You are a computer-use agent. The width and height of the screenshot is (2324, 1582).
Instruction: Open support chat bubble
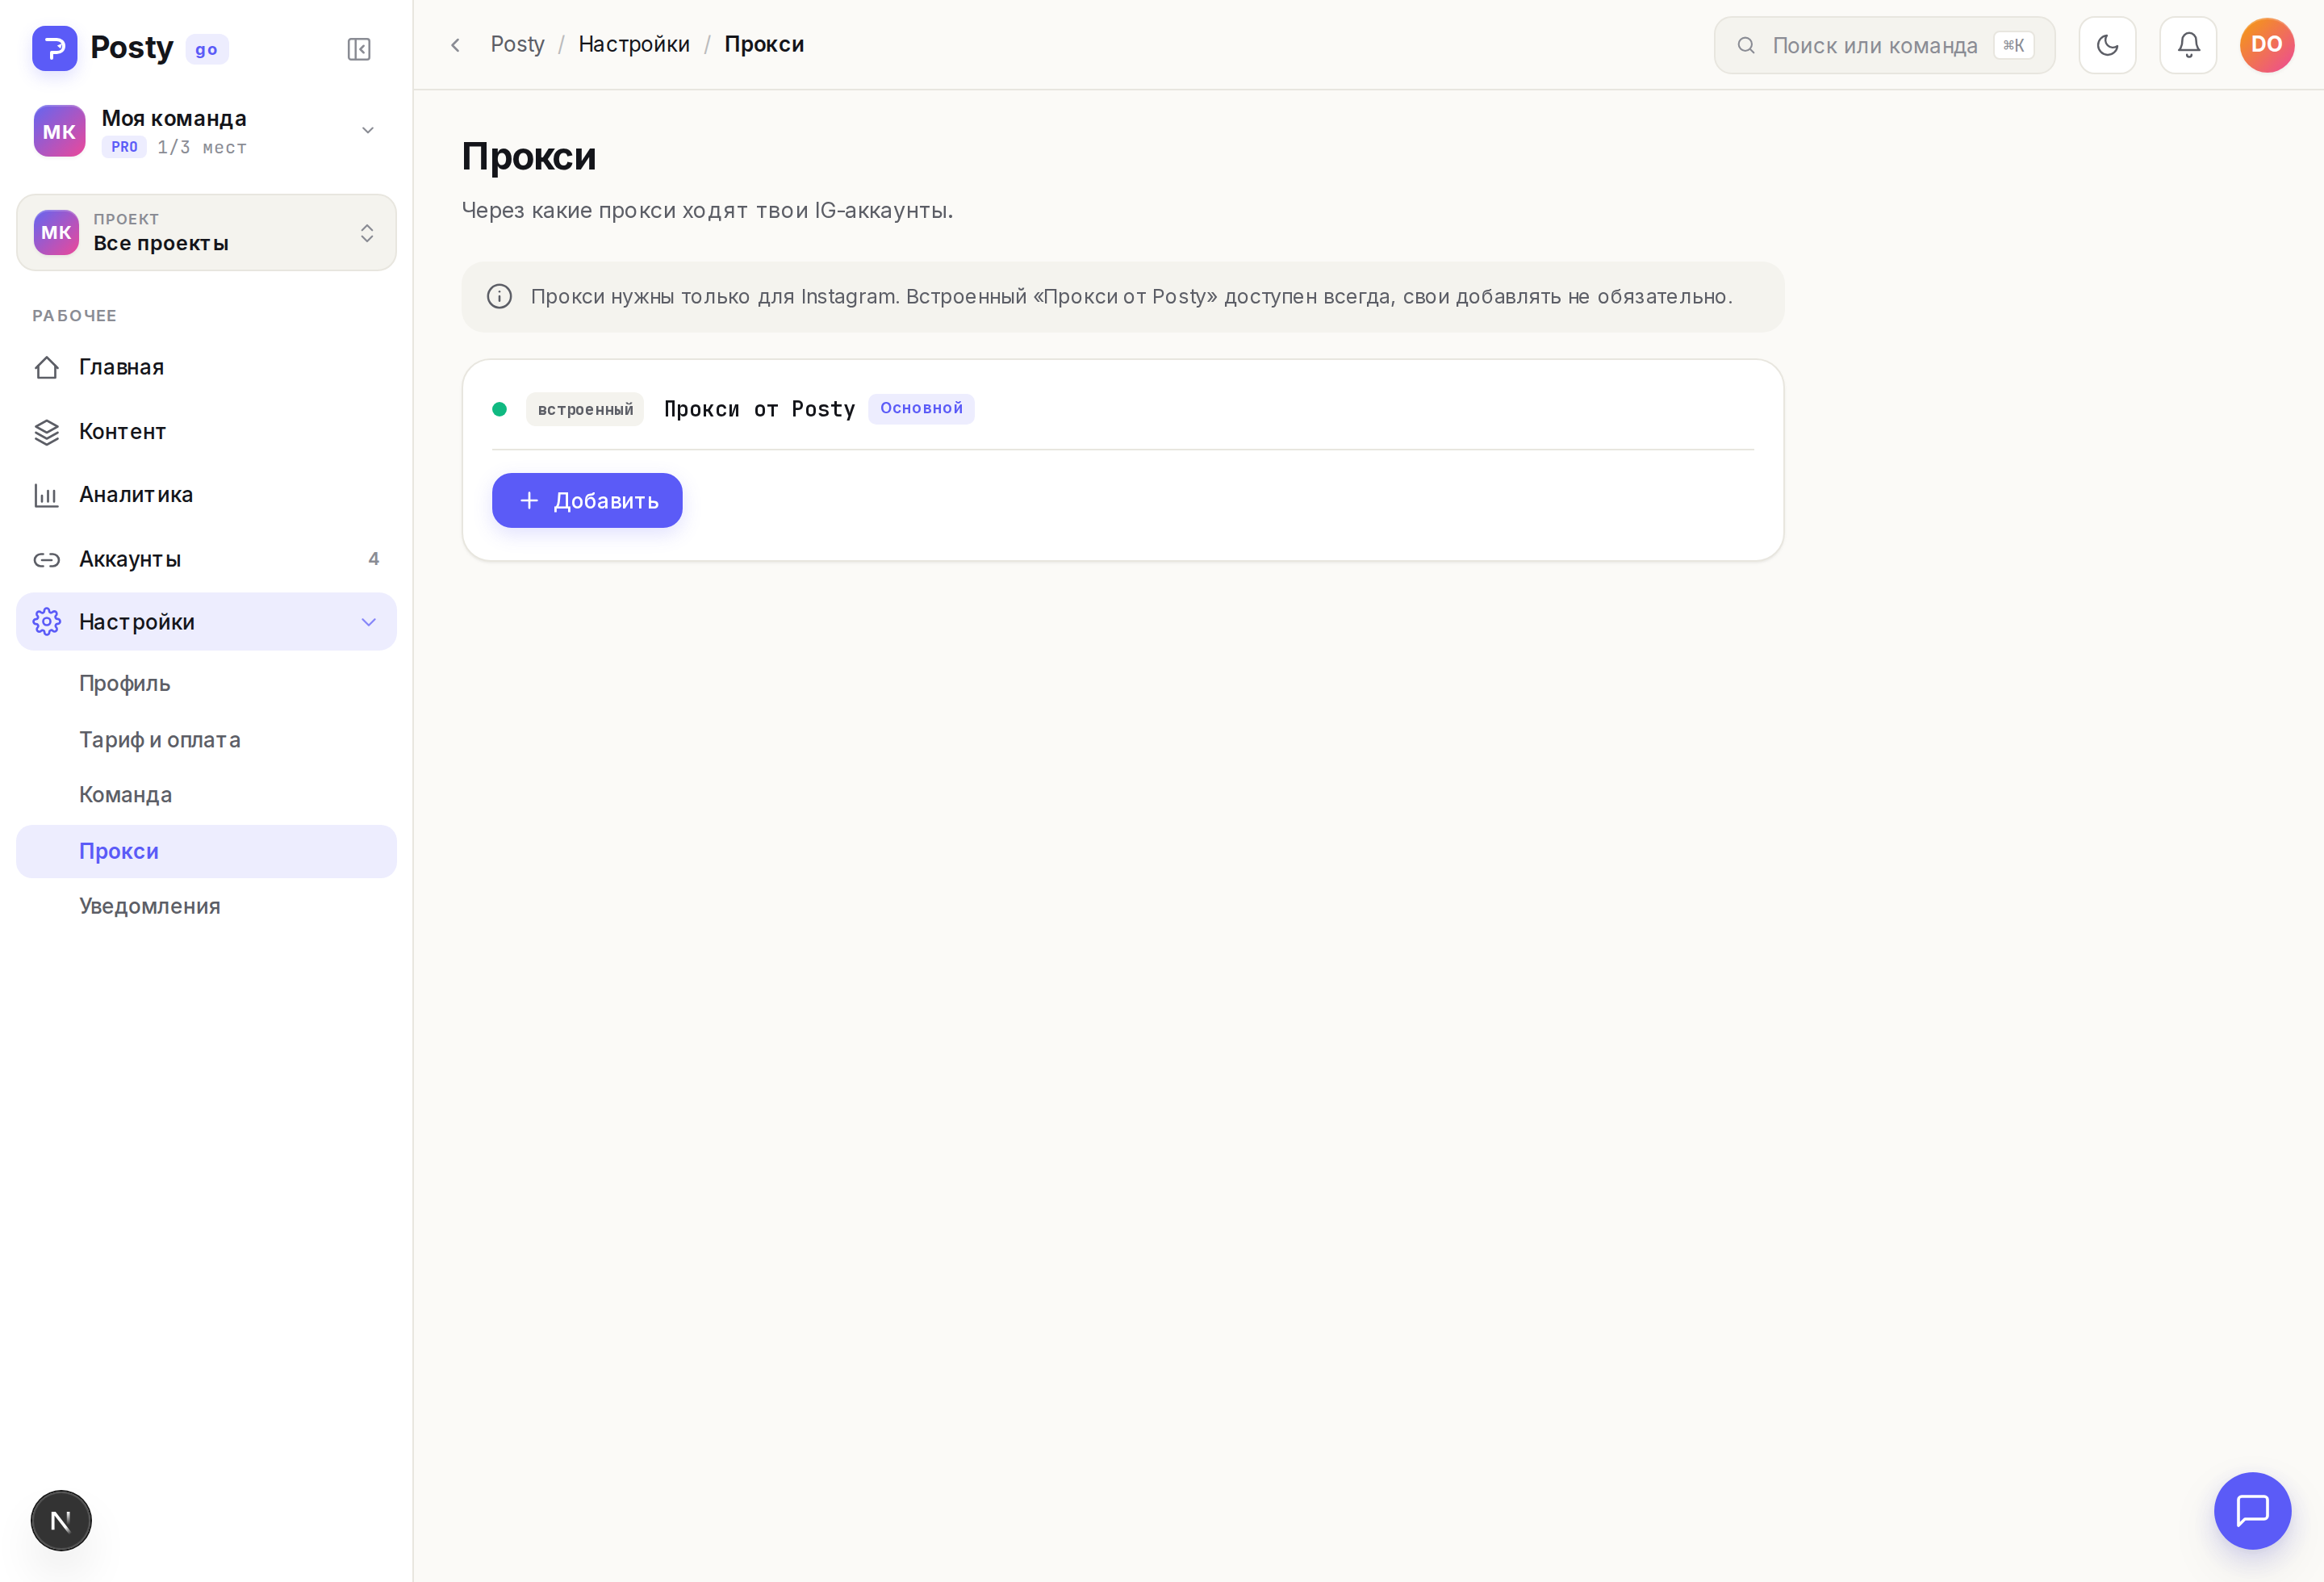point(2252,1510)
